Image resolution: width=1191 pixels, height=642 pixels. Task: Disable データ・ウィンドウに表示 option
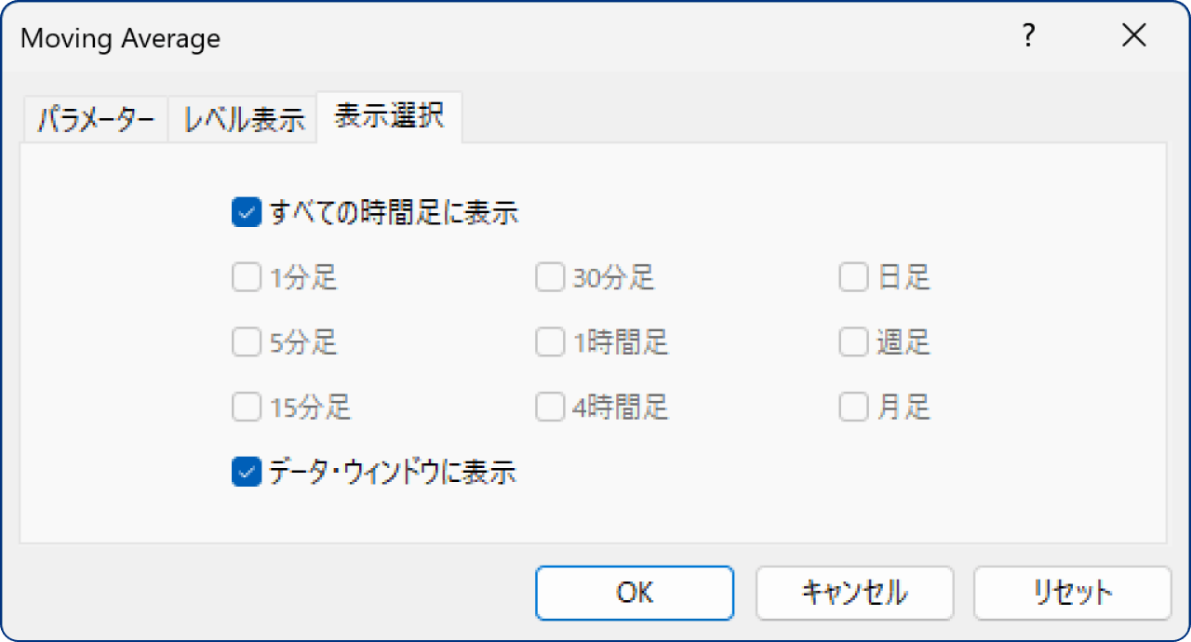[x=246, y=472]
